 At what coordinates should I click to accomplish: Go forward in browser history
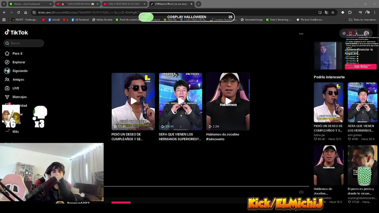[x=11, y=12]
